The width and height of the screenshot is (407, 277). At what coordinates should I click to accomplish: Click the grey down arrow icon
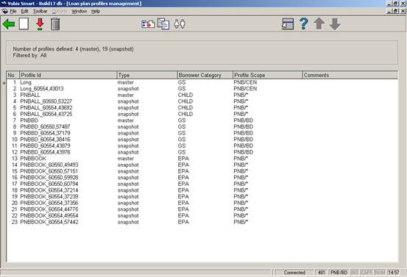tap(335, 24)
